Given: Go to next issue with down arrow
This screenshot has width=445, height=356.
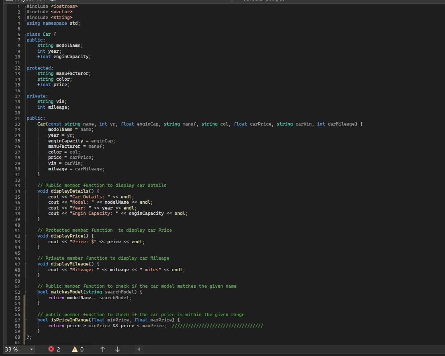Looking at the screenshot, I should pyautogui.click(x=117, y=349).
